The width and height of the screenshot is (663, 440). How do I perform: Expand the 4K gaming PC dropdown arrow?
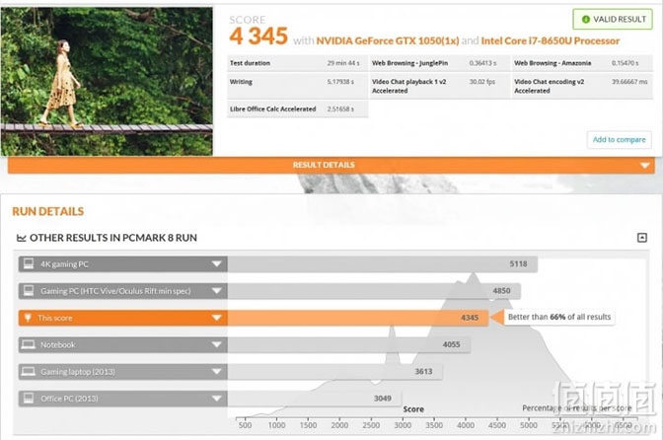(x=216, y=264)
